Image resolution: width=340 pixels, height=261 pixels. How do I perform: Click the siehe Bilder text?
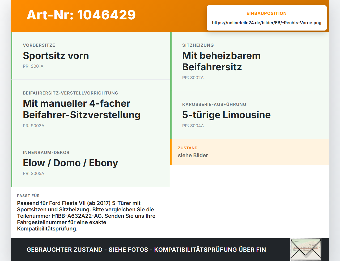coord(193,155)
